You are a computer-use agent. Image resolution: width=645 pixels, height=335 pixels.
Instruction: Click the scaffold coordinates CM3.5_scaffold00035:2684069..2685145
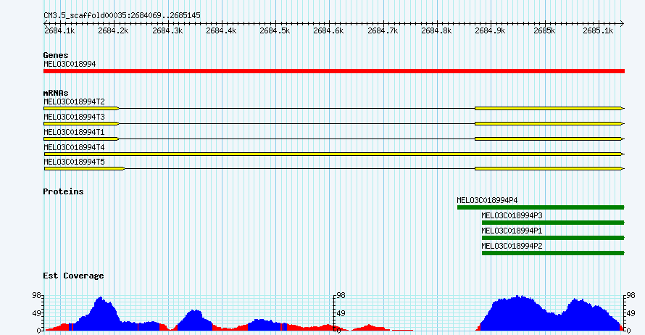click(122, 16)
